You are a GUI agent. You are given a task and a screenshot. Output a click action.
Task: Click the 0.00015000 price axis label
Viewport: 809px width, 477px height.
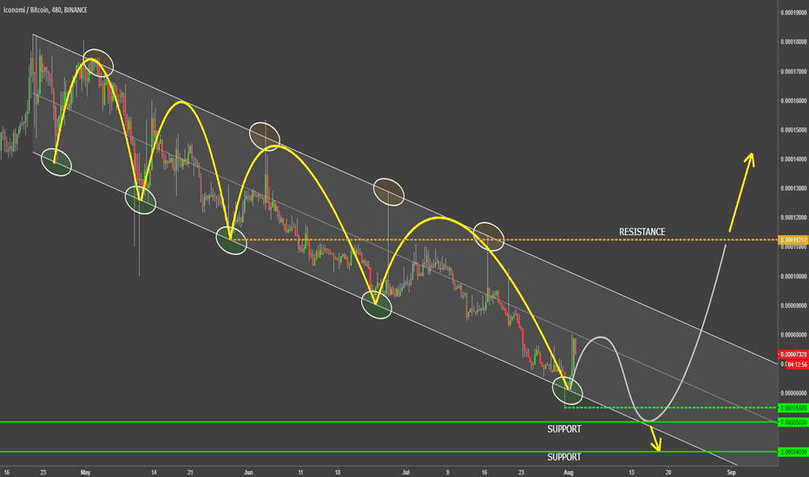click(x=793, y=130)
